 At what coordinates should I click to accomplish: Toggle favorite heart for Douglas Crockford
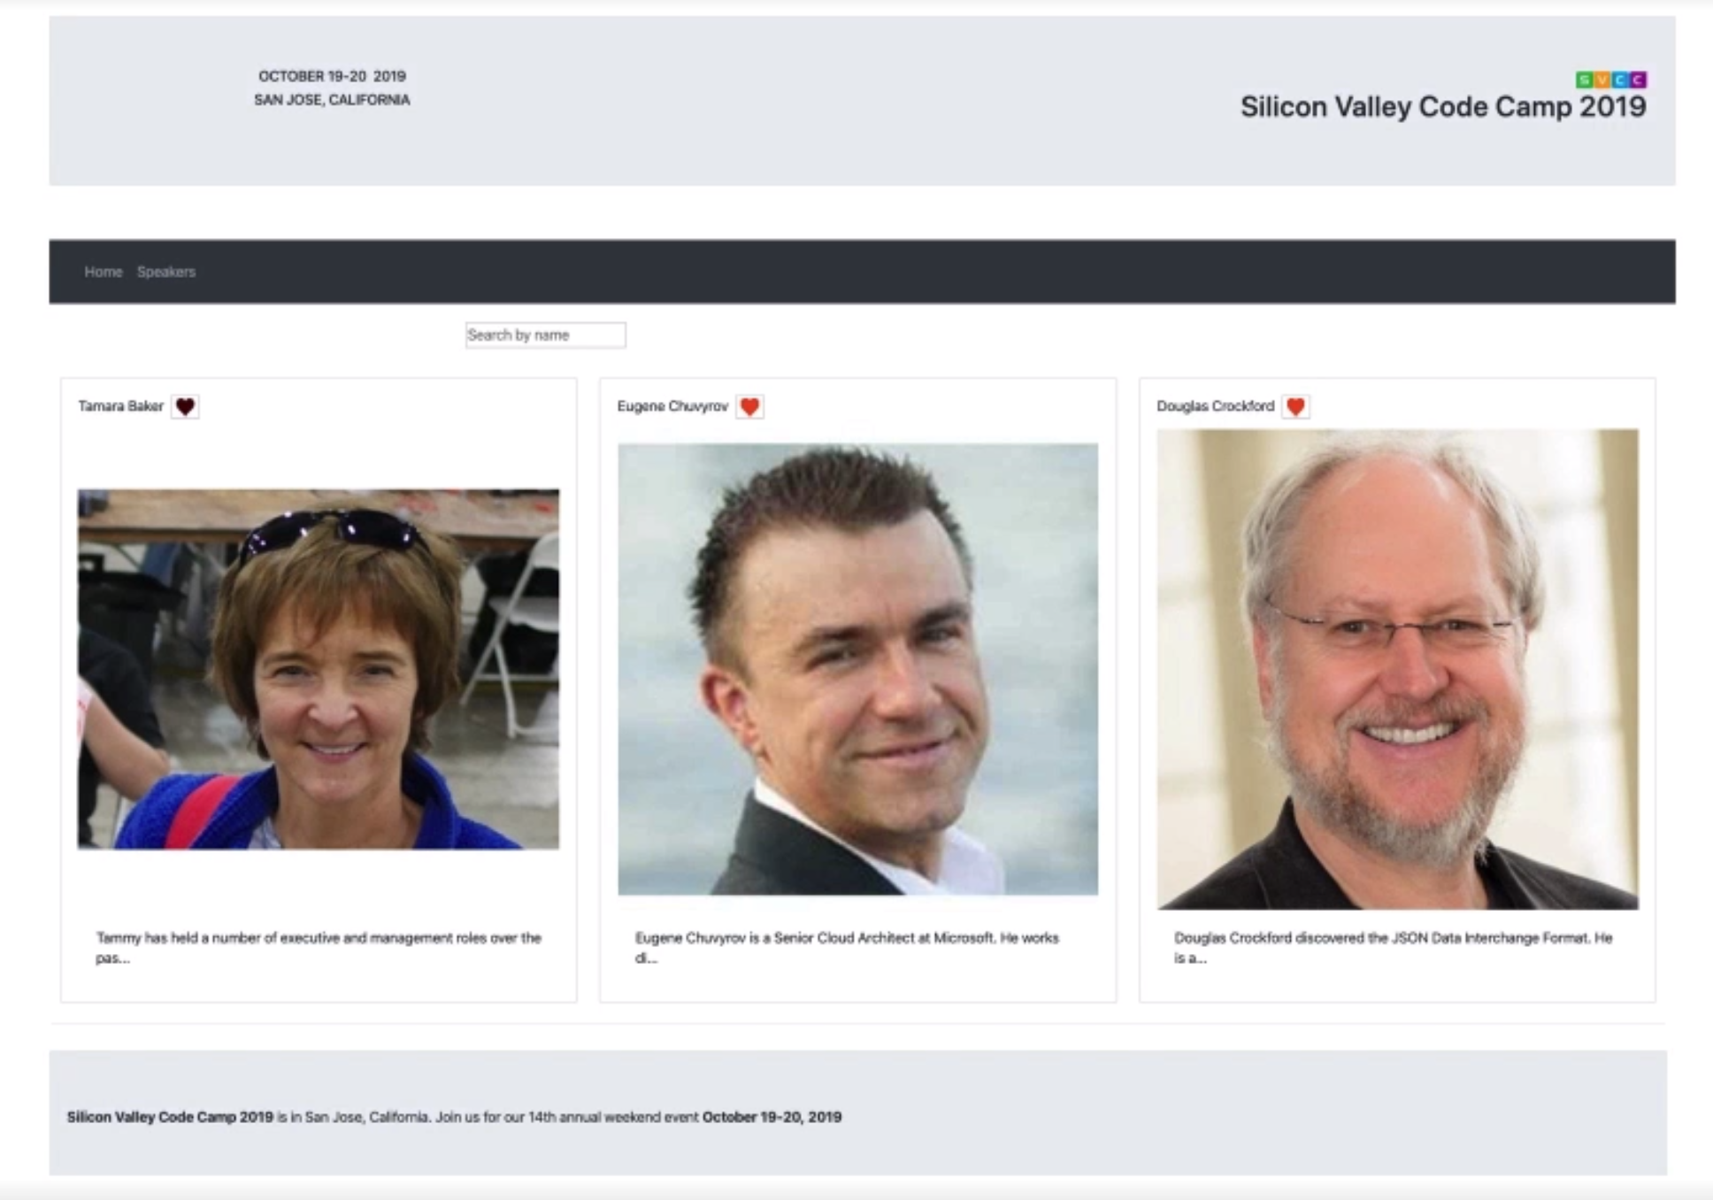tap(1295, 406)
